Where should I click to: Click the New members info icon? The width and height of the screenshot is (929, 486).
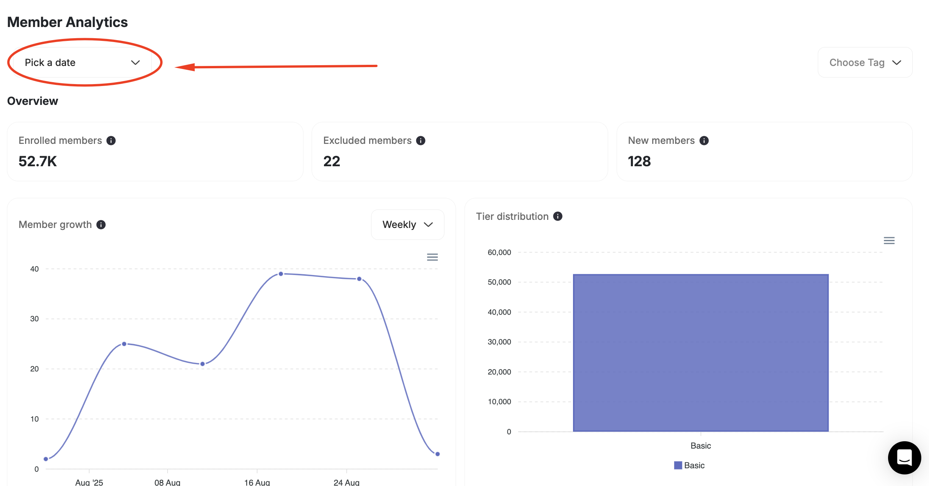coord(705,141)
